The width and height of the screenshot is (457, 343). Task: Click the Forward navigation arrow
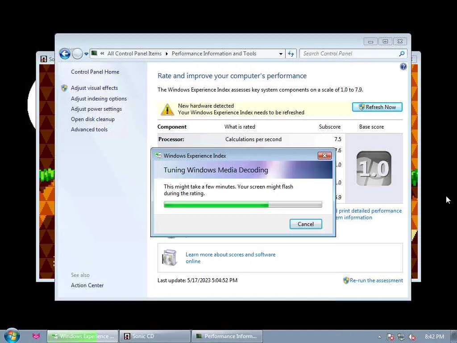77,54
